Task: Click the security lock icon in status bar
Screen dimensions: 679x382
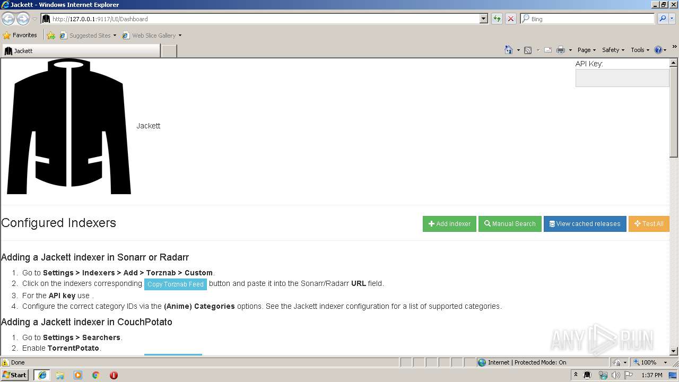Action: tap(617, 363)
